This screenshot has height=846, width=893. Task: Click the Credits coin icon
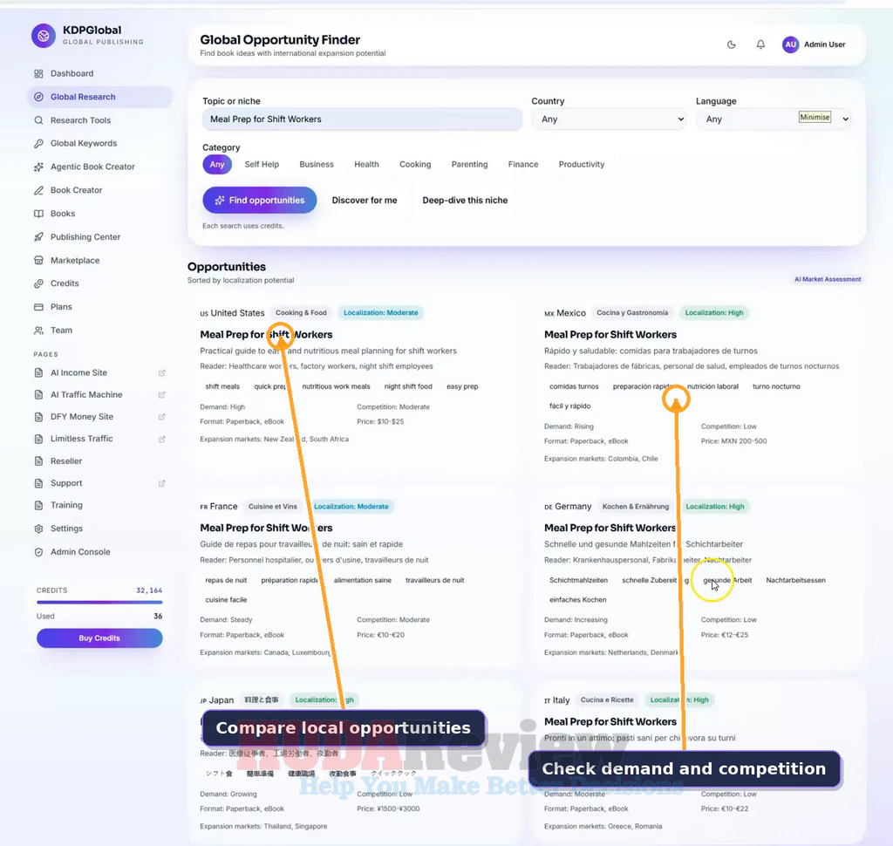coord(38,283)
